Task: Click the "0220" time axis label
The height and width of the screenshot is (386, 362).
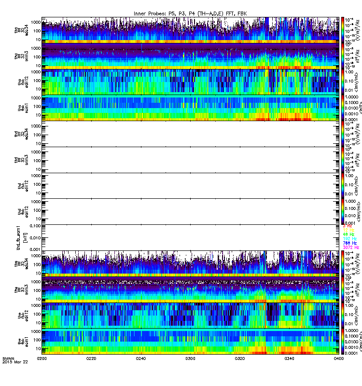Action: (91, 358)
